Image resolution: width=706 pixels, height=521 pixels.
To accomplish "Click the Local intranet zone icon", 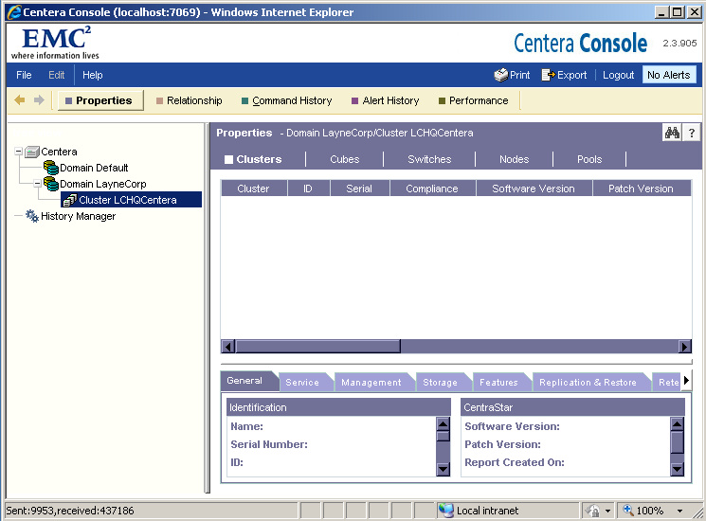I will click(446, 511).
